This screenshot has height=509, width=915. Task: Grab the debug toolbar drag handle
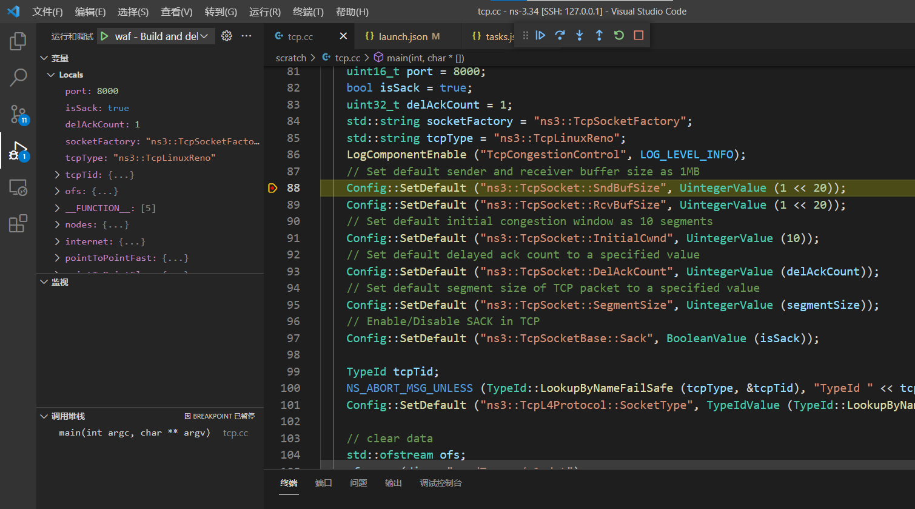[525, 36]
